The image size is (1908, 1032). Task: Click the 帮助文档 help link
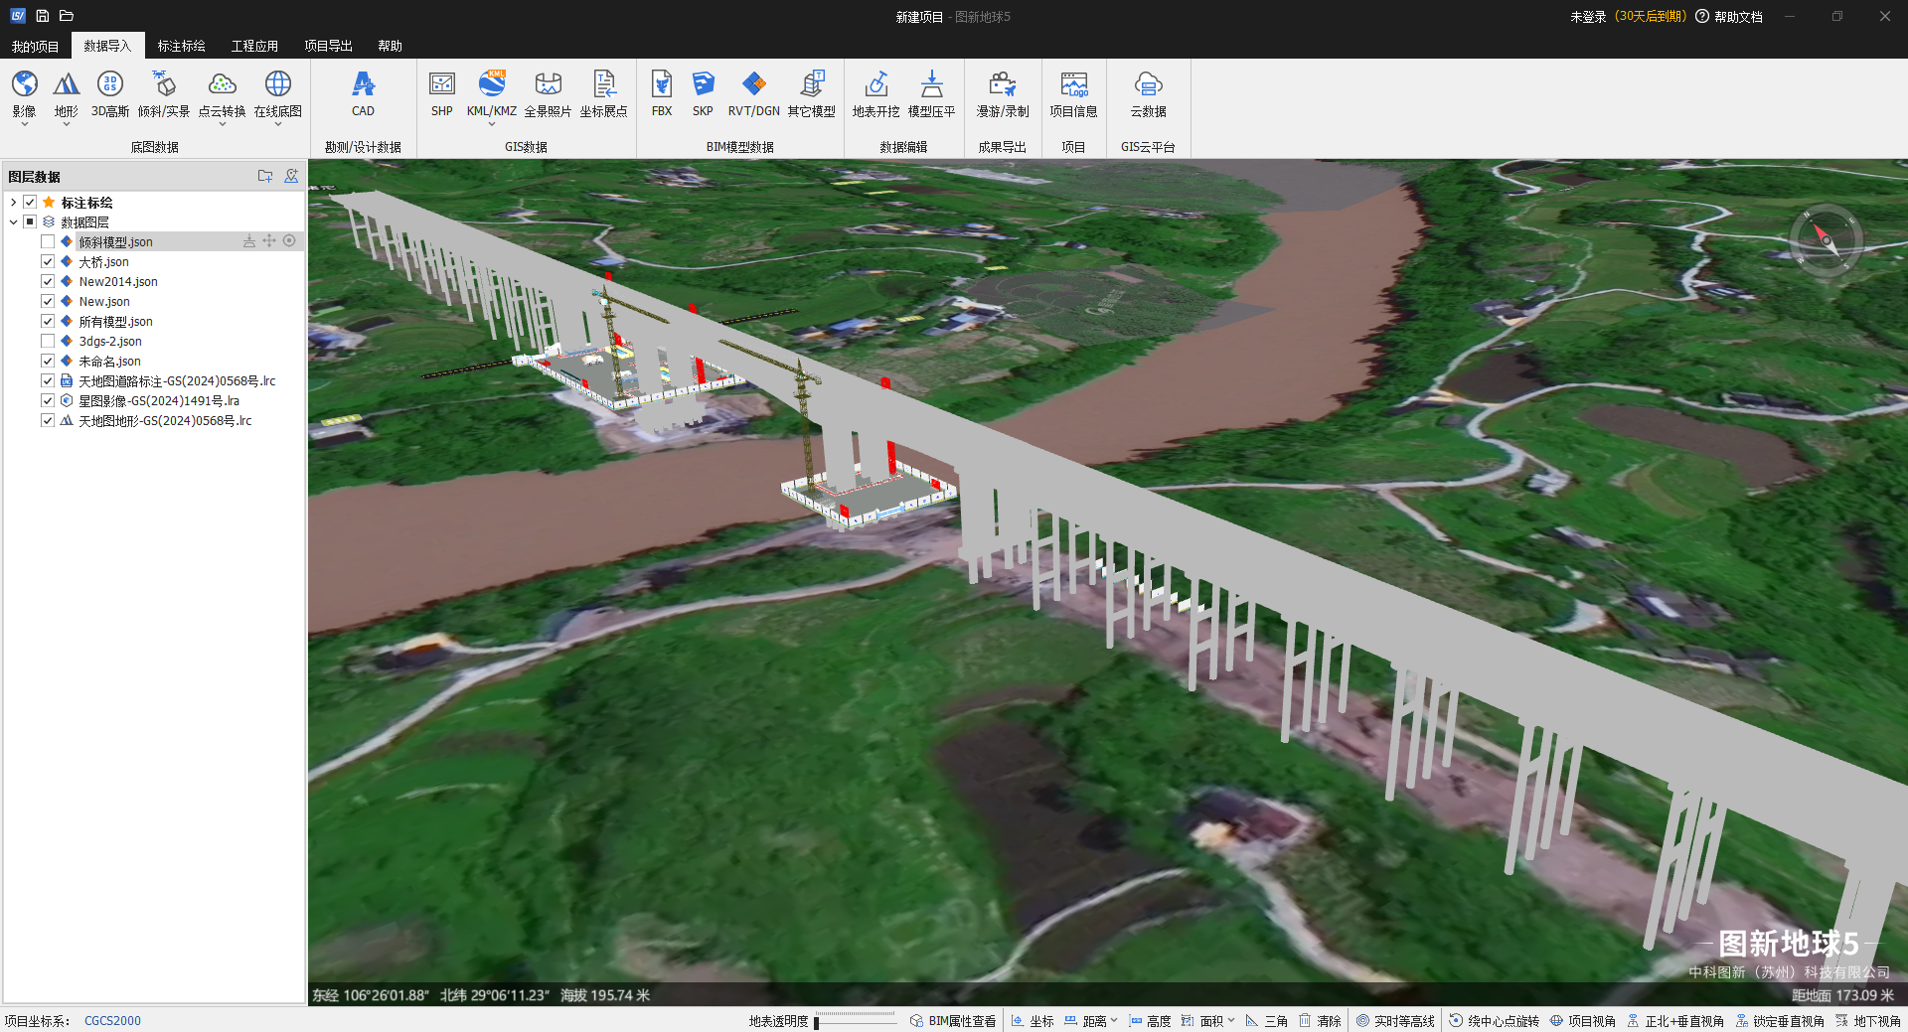click(x=1737, y=17)
